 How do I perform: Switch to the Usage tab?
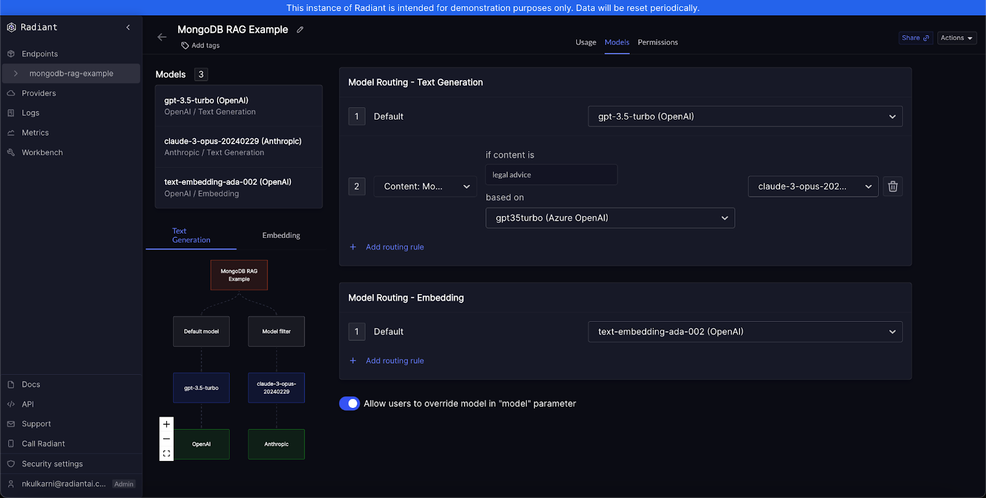point(585,43)
